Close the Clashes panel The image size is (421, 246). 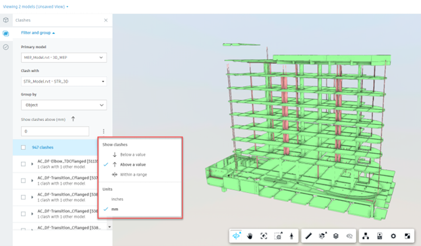pyautogui.click(x=106, y=20)
